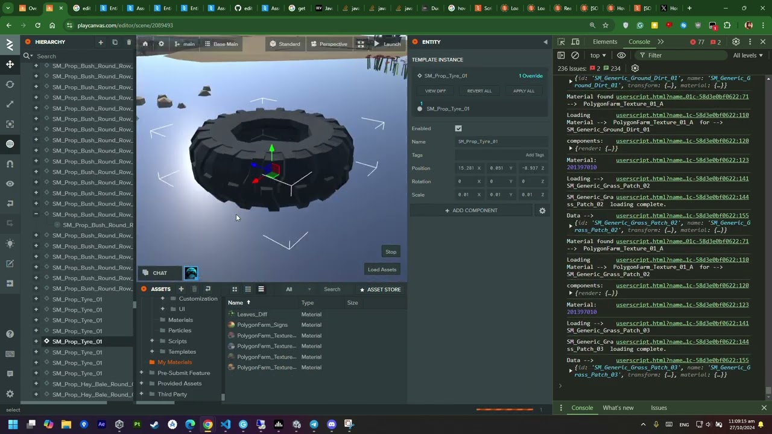Image resolution: width=772 pixels, height=434 pixels.
Task: Expand the Third Party asset folder
Action: point(142,394)
